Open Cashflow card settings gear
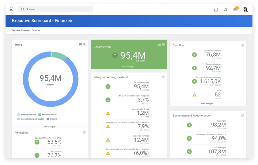The width and height of the screenshot is (258, 165). (x=243, y=45)
